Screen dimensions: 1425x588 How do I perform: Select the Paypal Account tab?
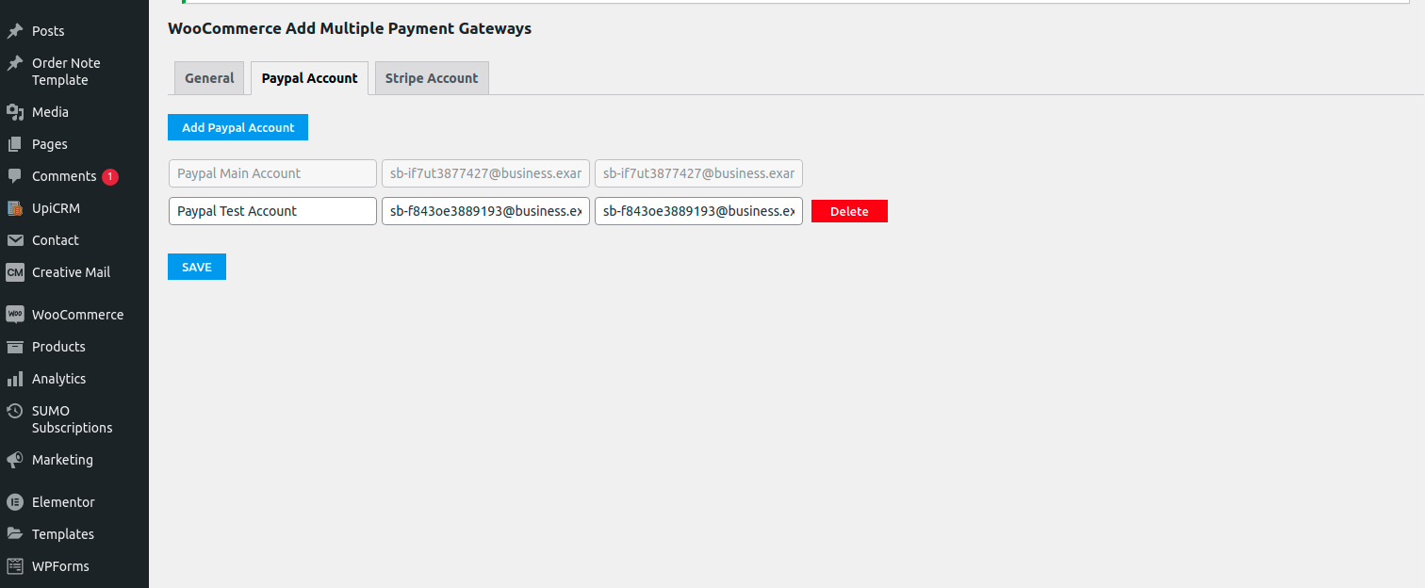tap(309, 78)
